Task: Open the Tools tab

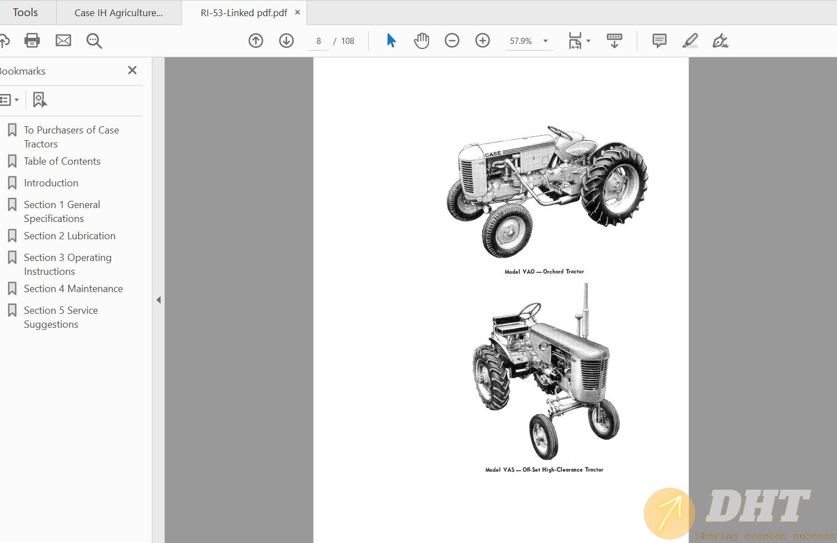Action: coord(26,12)
